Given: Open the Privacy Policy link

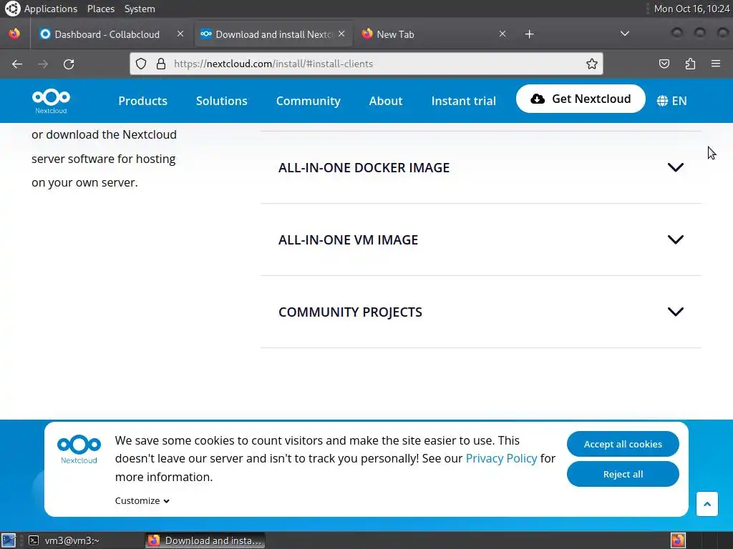Looking at the screenshot, I should pos(501,458).
